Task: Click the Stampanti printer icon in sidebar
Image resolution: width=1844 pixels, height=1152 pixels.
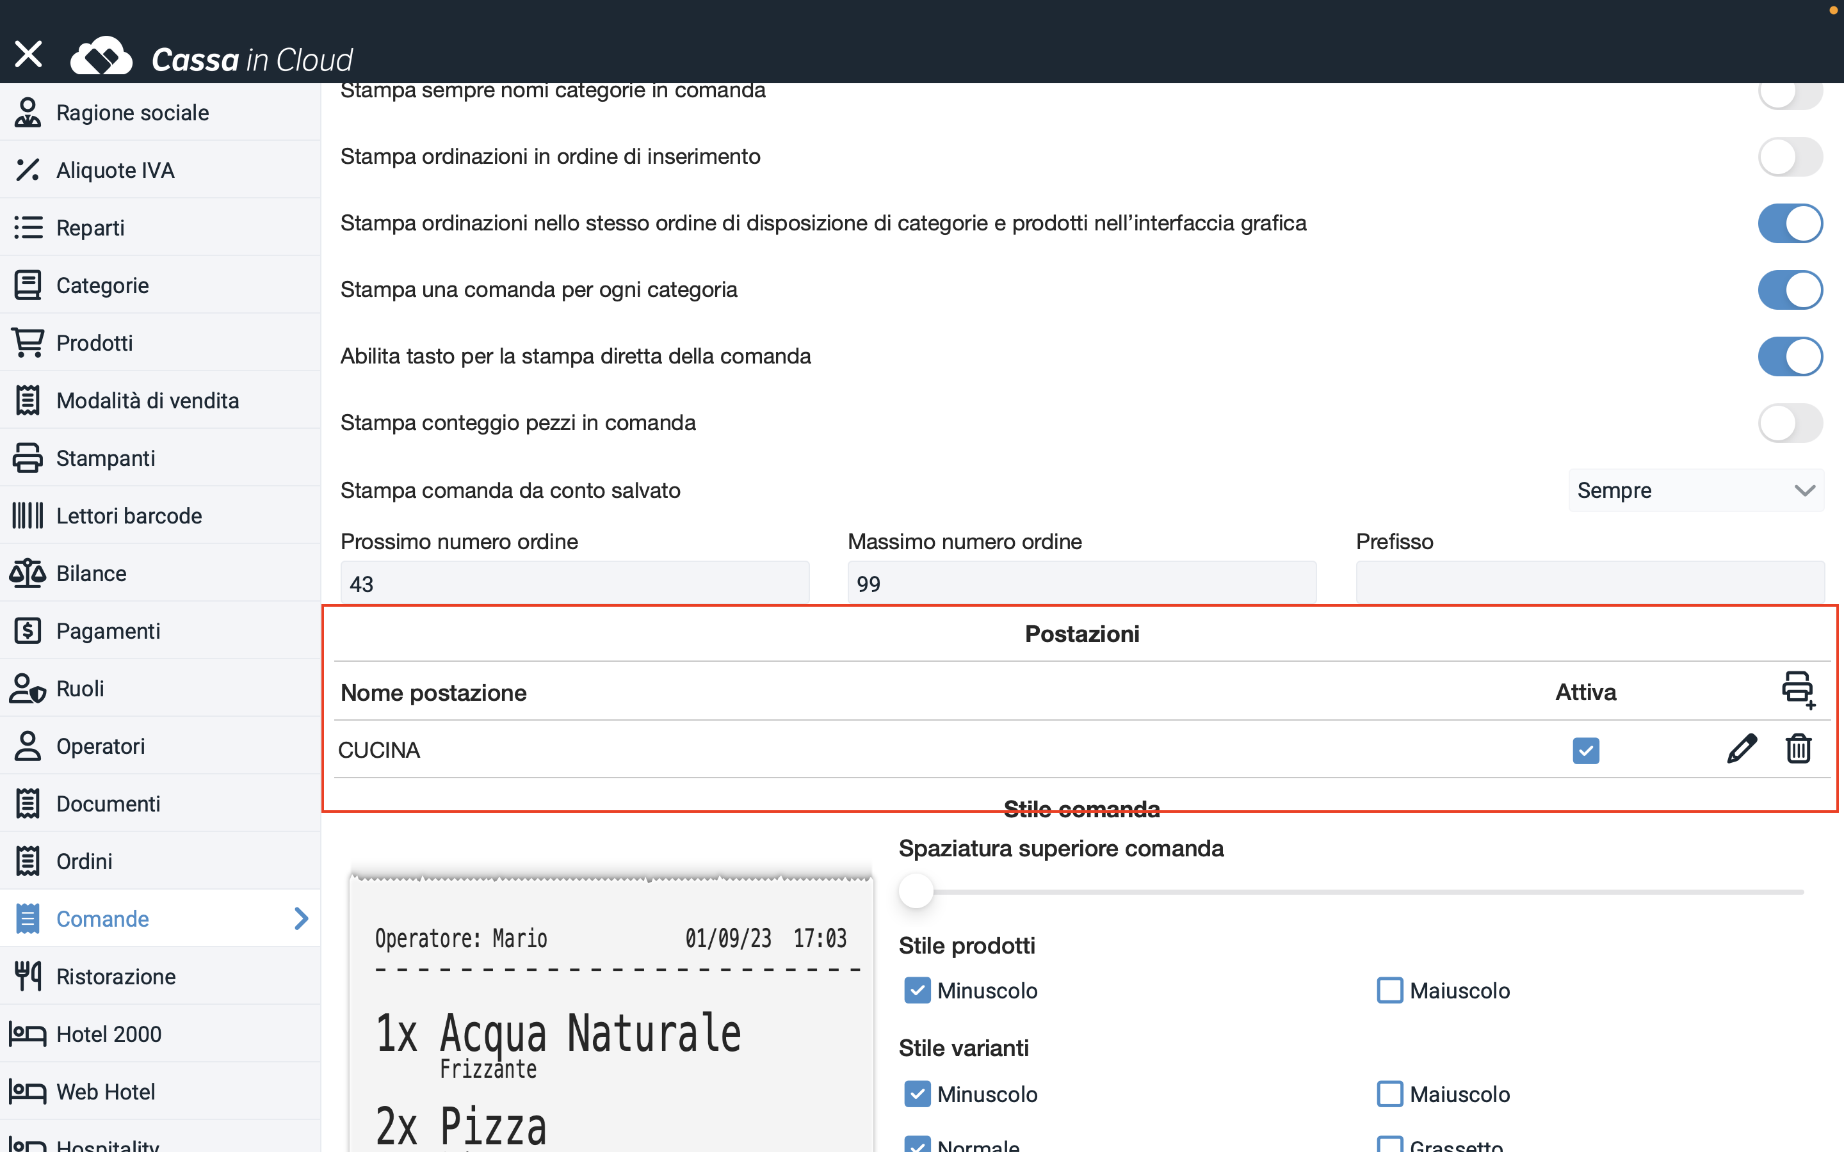Action: click(28, 458)
